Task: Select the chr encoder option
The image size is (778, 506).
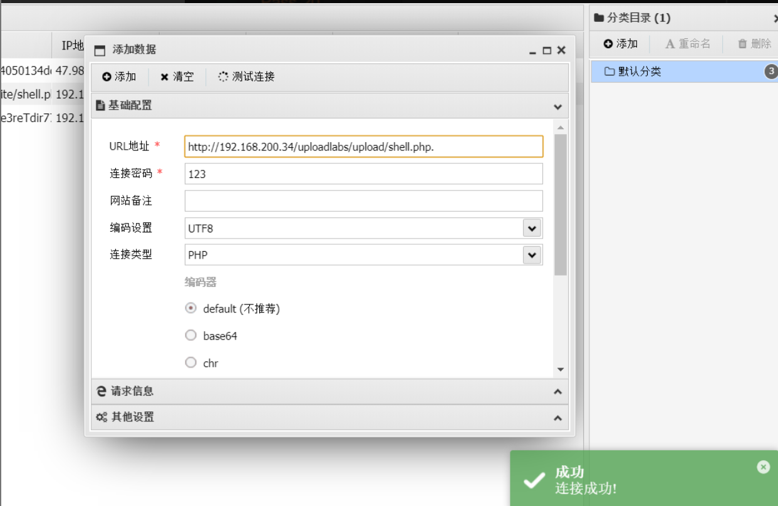Action: point(191,363)
